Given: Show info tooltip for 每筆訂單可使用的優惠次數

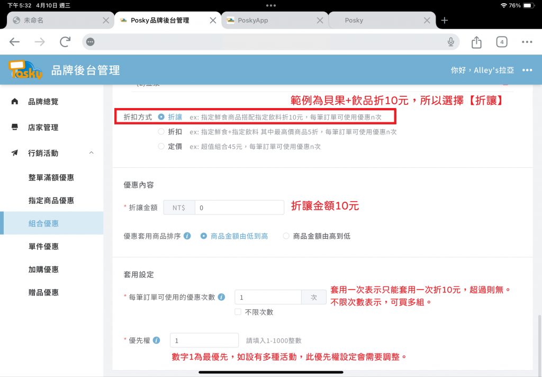Looking at the screenshot, I should [x=222, y=297].
